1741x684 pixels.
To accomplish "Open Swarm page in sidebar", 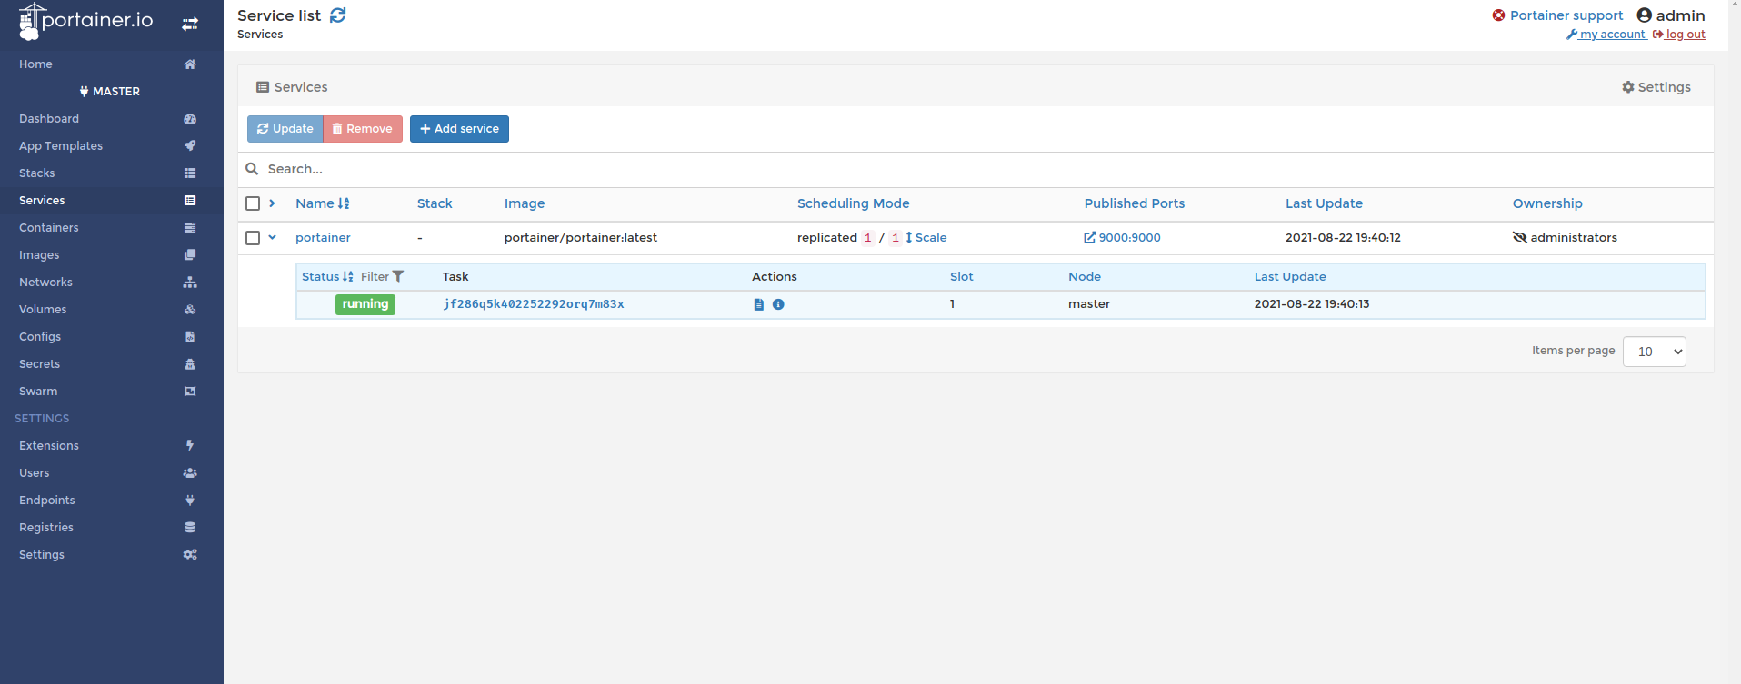I will tap(38, 392).
